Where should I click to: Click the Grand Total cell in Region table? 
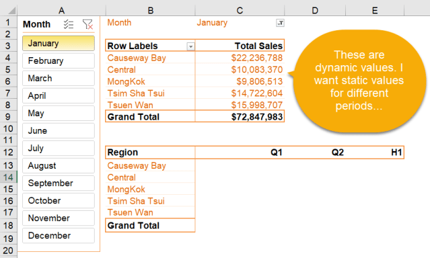pos(150,225)
